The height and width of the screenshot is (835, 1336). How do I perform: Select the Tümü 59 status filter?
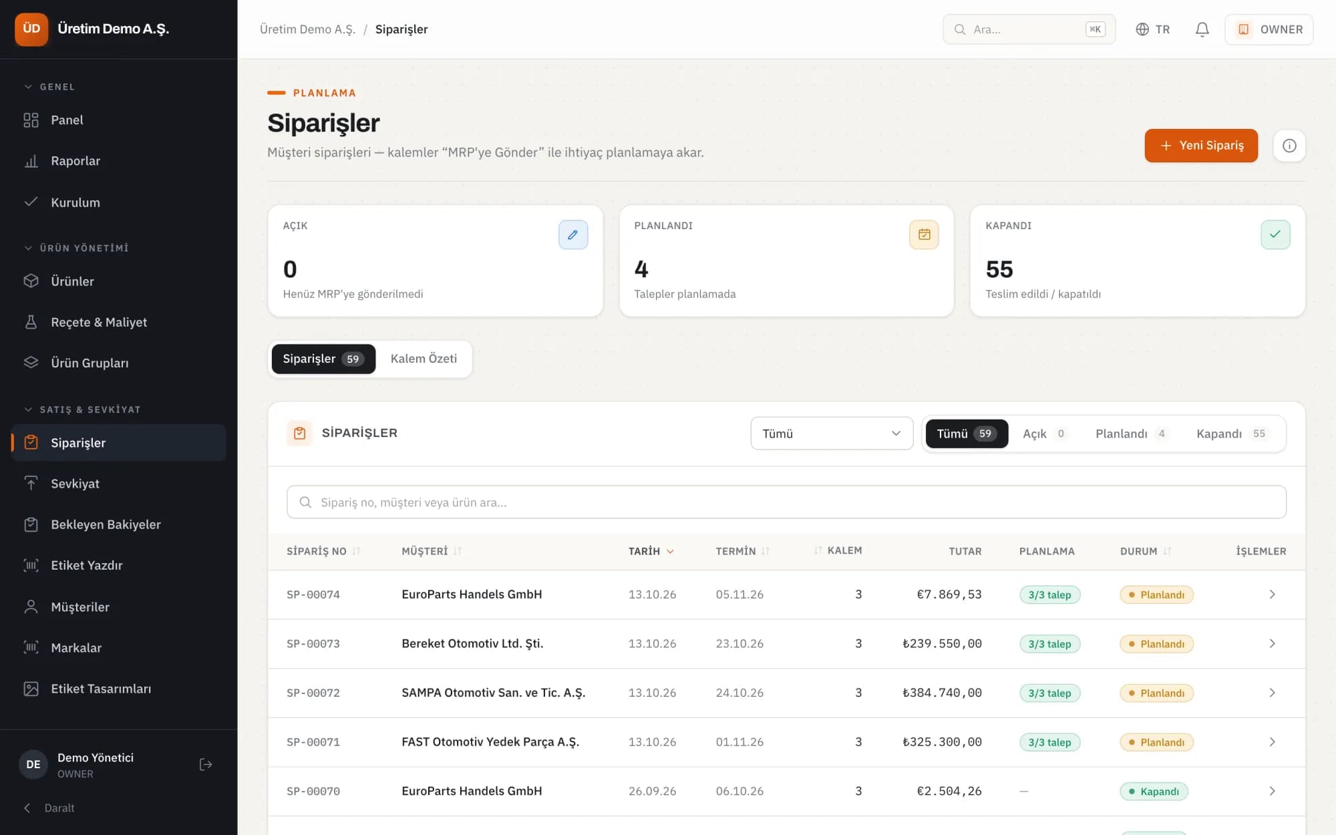click(x=967, y=434)
